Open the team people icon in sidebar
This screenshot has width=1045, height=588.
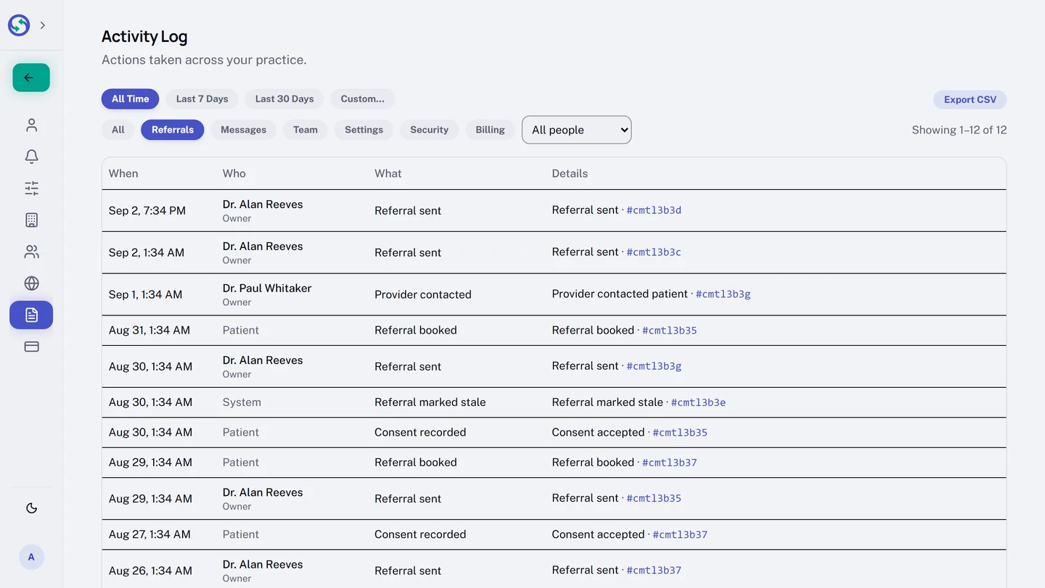31,252
